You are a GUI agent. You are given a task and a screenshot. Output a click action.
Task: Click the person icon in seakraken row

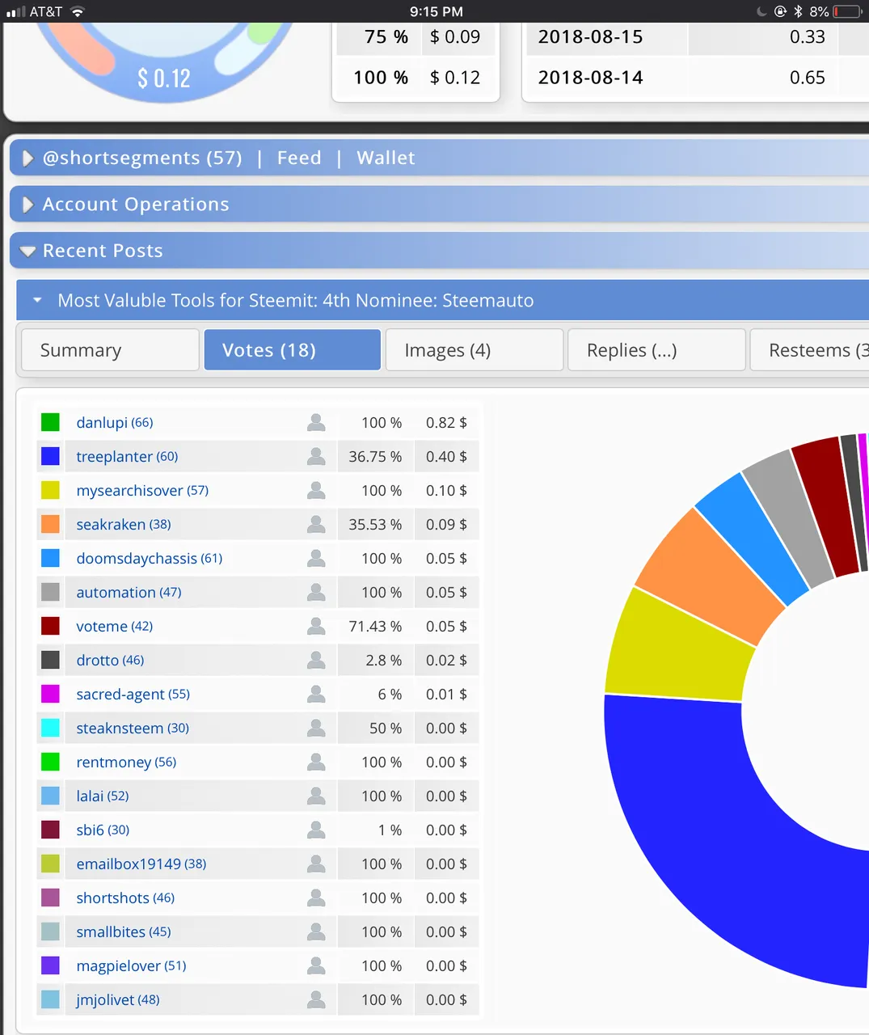coord(316,524)
